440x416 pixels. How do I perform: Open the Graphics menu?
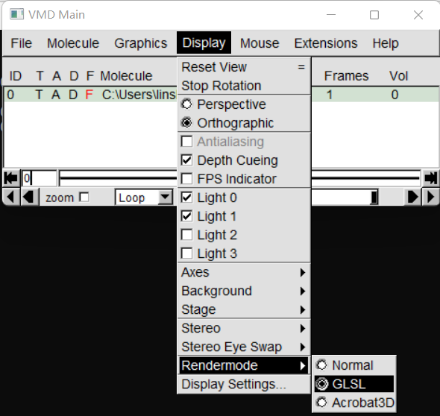(141, 43)
